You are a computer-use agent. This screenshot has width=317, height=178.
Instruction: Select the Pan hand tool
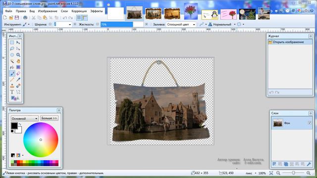click(18, 61)
